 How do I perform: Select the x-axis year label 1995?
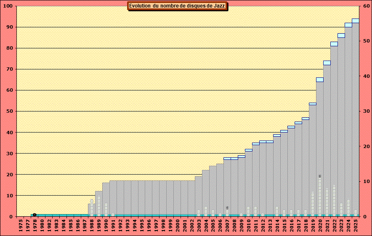[x=142, y=225]
